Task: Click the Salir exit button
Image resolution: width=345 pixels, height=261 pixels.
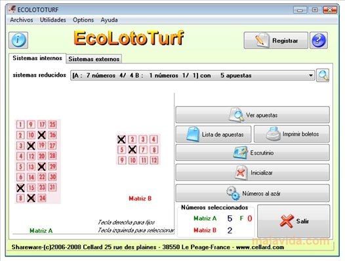Action: [x=294, y=221]
